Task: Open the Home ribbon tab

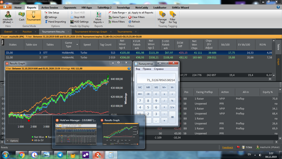Action: tap(18, 8)
